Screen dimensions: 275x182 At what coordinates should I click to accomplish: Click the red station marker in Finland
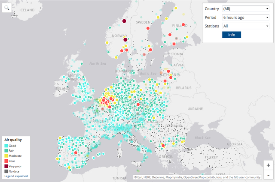pyautogui.click(x=183, y=24)
